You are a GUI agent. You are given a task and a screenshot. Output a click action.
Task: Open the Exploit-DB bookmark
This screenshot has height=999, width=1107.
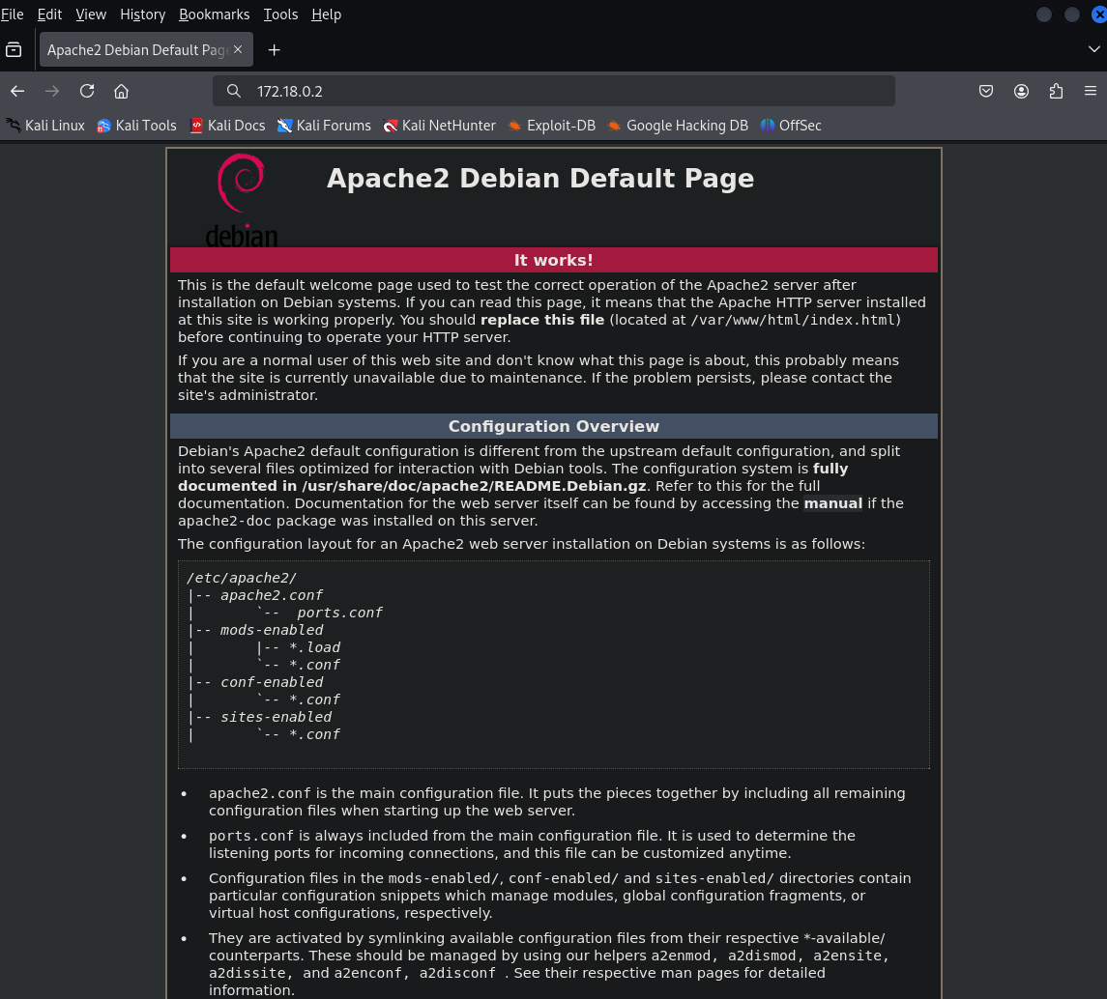click(x=551, y=126)
